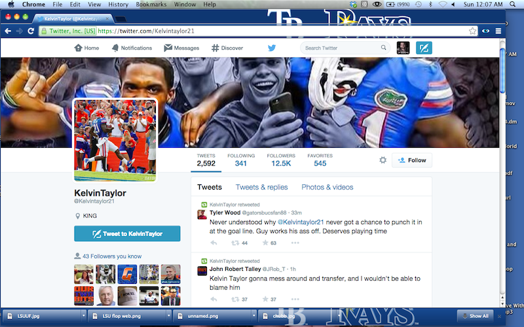Open the Apple menu
This screenshot has width=524, height=327.
pyautogui.click(x=11, y=5)
